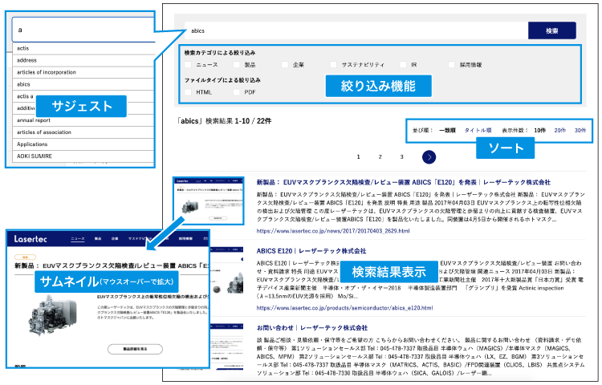Select 'AOKI SUMIRE' from suggestions
Screen dimensions: 602x385
(x=83, y=156)
